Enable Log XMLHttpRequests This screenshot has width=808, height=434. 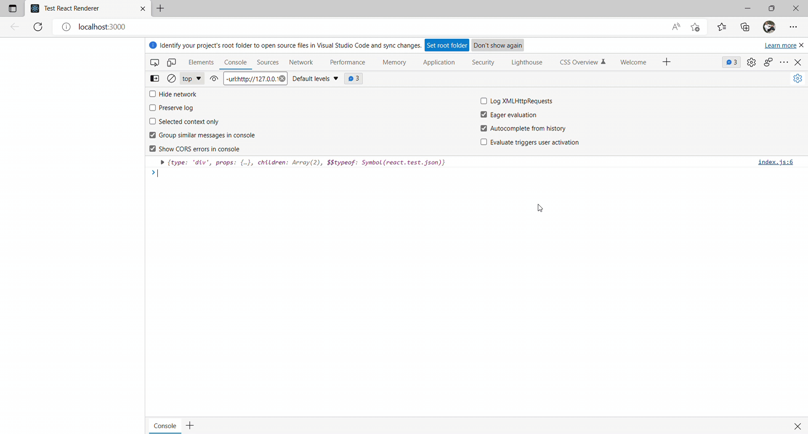click(484, 101)
